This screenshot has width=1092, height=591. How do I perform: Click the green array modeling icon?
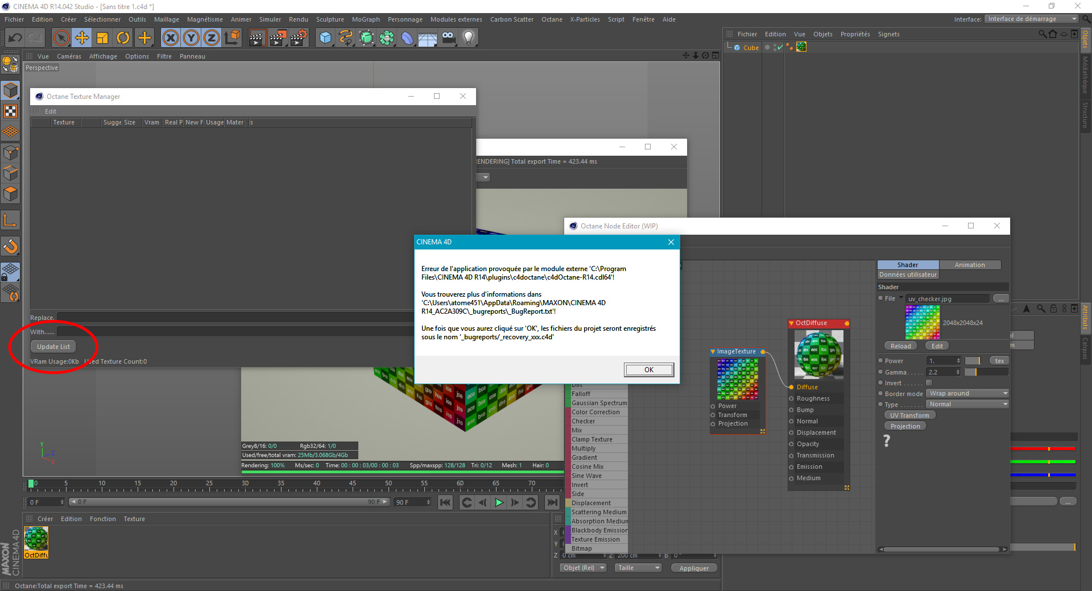click(x=387, y=38)
